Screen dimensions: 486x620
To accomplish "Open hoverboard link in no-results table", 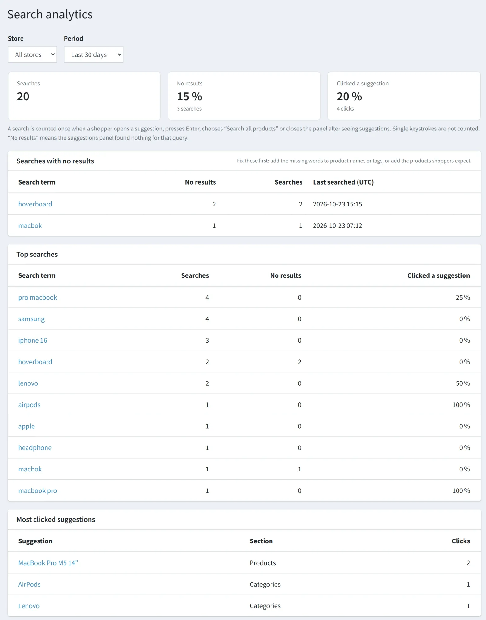I will (35, 204).
